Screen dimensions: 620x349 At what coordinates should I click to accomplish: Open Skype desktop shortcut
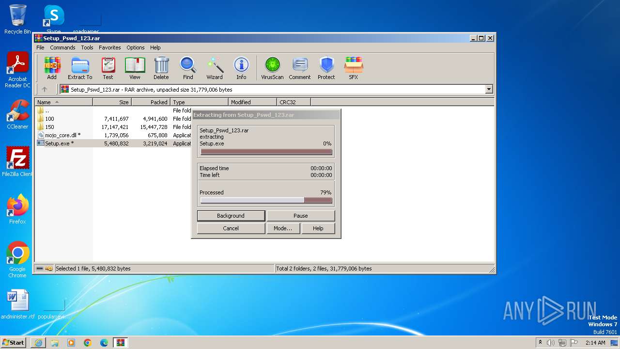[x=53, y=19]
